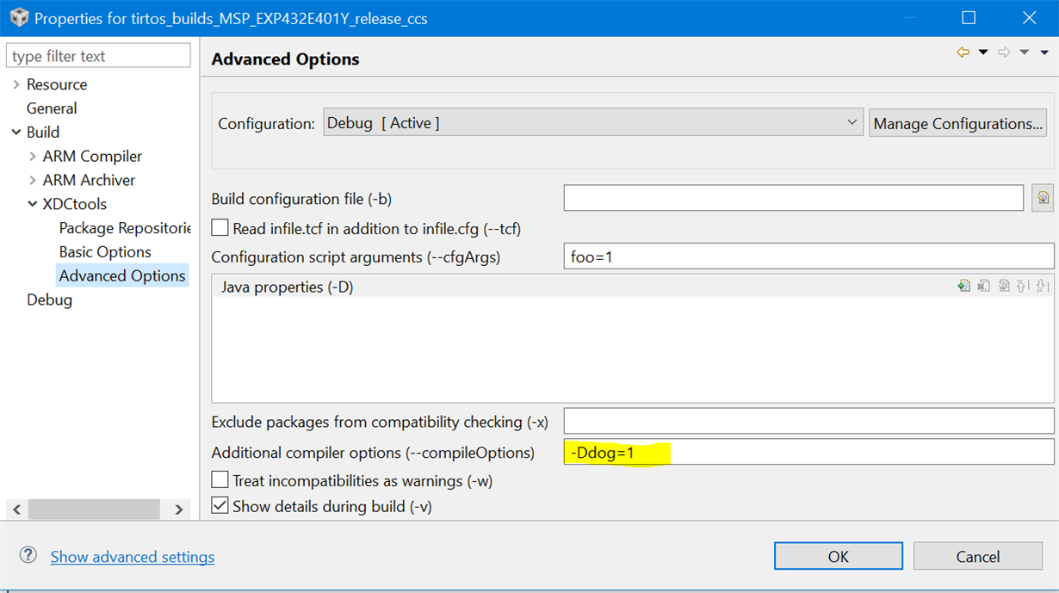The height and width of the screenshot is (593, 1059).
Task: Click the Additional compiler options field
Action: tap(808, 452)
